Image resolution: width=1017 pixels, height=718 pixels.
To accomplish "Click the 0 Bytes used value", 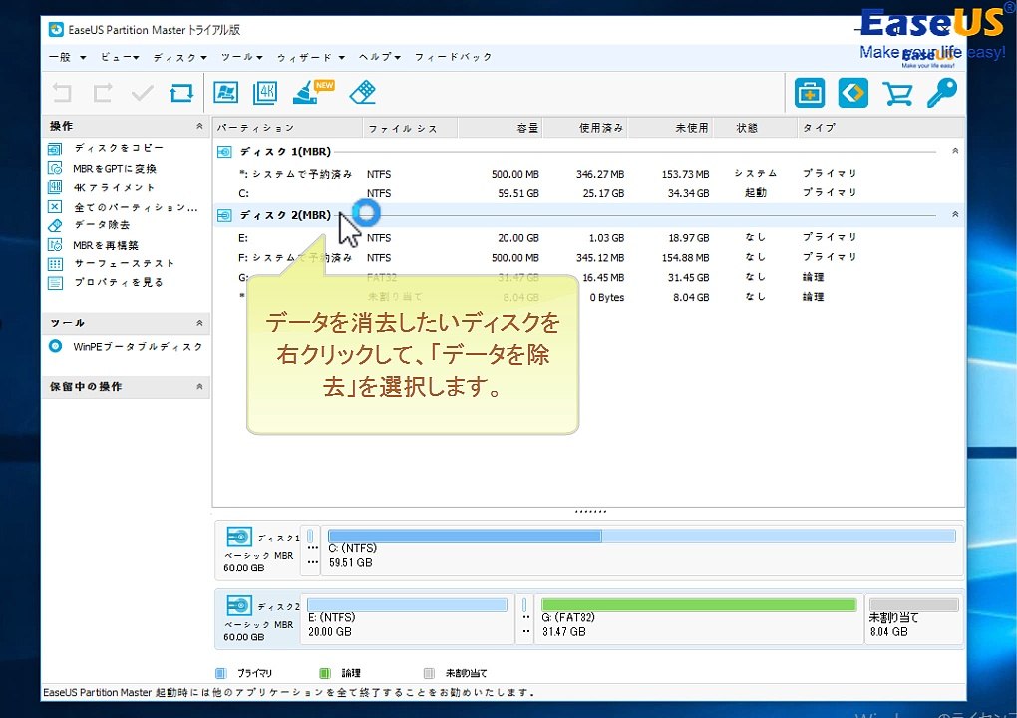I will 606,298.
